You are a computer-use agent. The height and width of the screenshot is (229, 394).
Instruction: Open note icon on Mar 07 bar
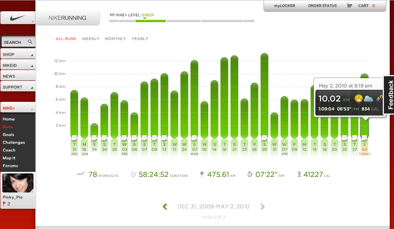(194, 138)
